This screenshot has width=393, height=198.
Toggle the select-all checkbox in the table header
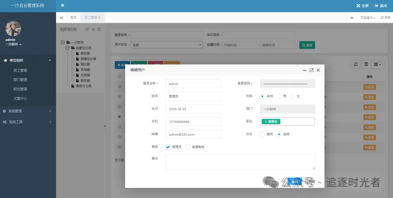pos(119,76)
